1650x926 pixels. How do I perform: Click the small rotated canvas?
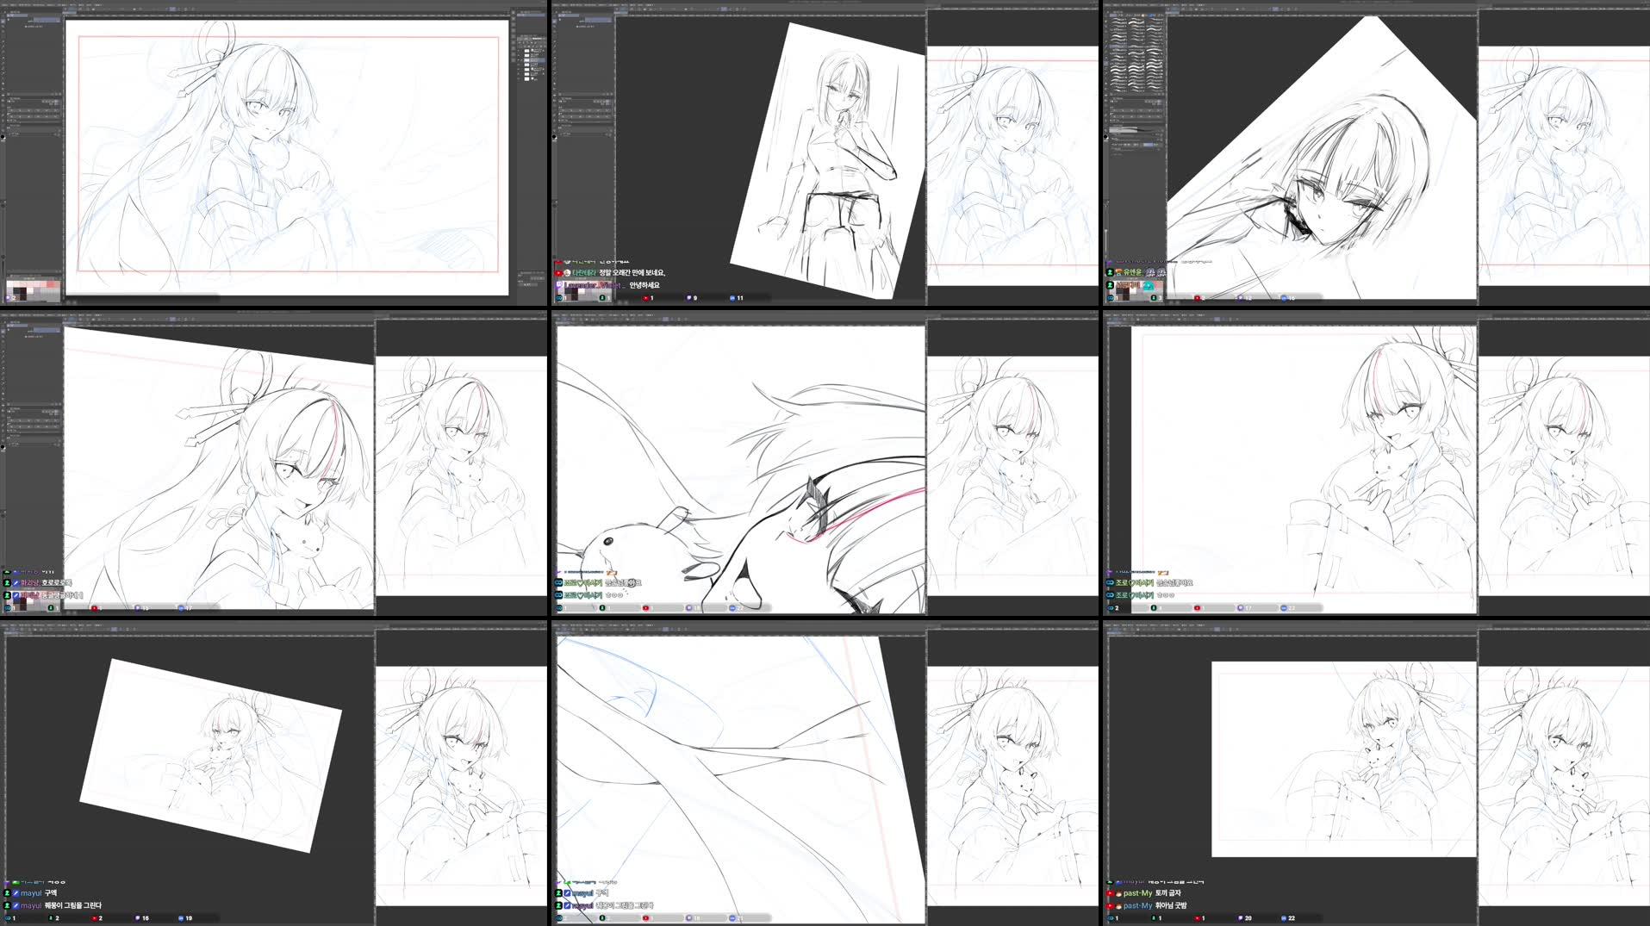pyautogui.click(x=211, y=755)
